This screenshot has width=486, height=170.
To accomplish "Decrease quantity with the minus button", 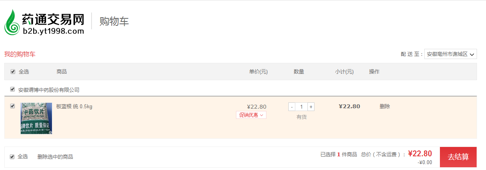I will click(292, 107).
